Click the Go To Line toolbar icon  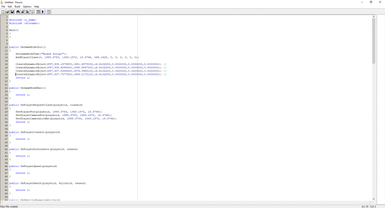tap(32, 12)
